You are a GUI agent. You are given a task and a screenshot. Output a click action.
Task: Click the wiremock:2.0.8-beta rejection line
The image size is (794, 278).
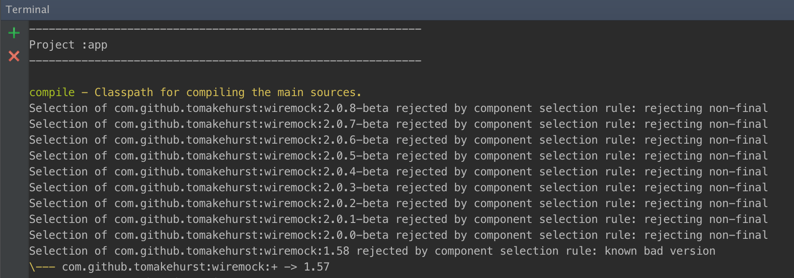(x=398, y=108)
